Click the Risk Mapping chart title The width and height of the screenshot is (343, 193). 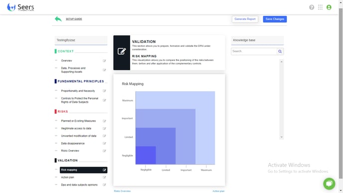133,84
